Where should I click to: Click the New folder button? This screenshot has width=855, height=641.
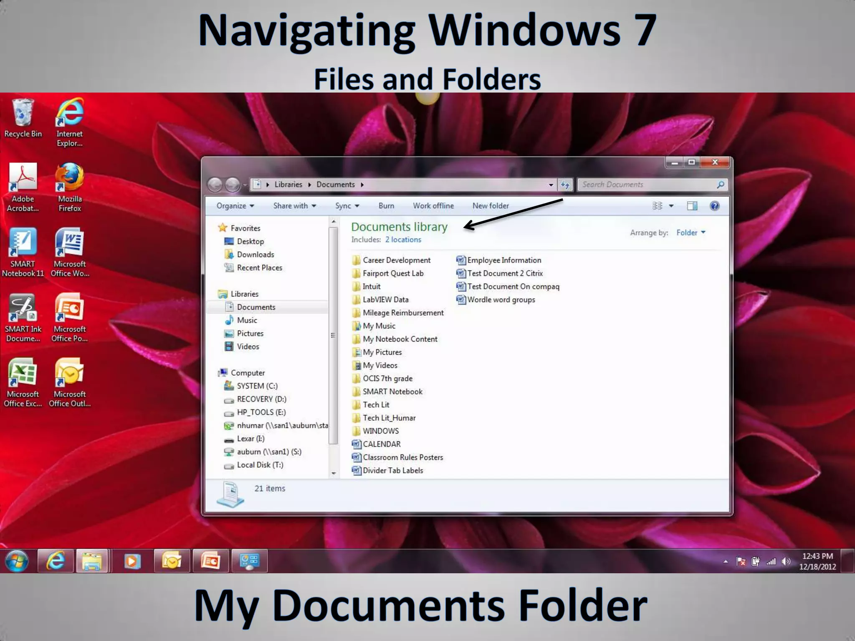(491, 206)
